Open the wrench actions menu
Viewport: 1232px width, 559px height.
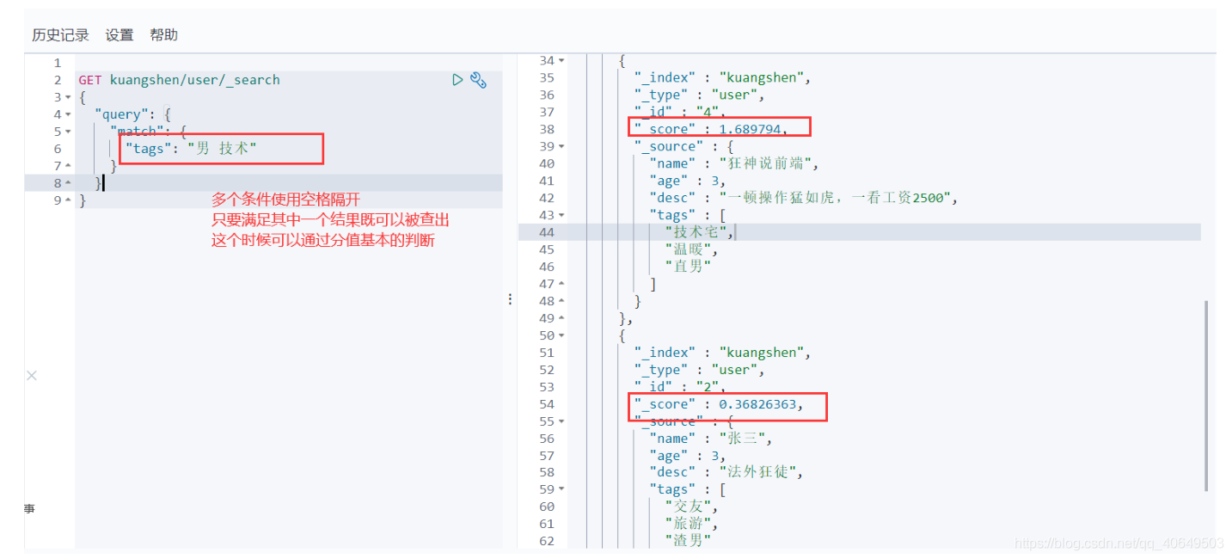pyautogui.click(x=479, y=80)
